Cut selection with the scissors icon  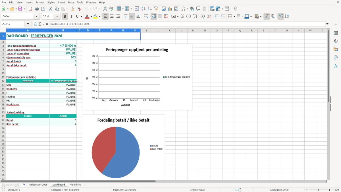click(51, 9)
